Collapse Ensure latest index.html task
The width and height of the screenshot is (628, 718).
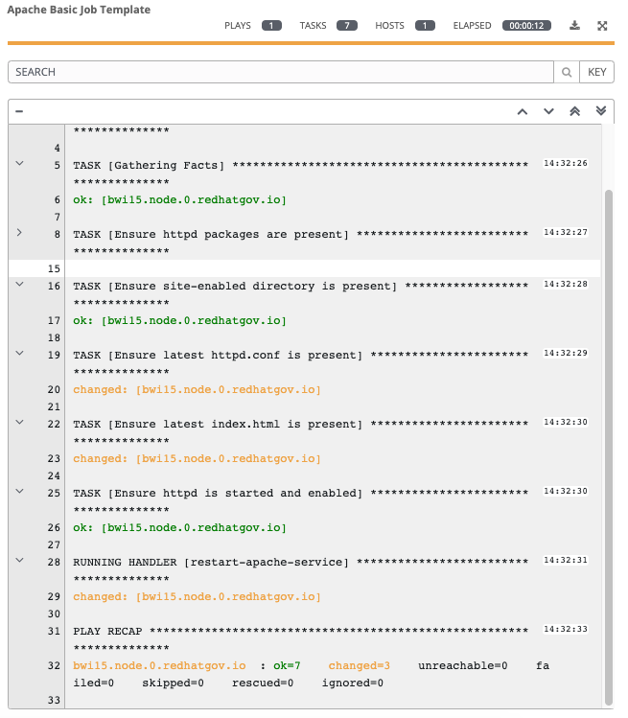pos(20,422)
